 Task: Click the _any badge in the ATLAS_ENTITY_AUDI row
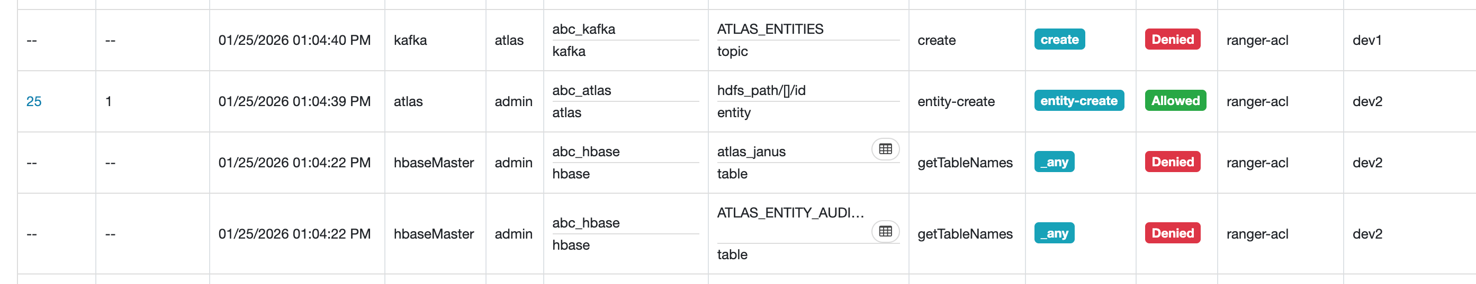coord(1054,233)
